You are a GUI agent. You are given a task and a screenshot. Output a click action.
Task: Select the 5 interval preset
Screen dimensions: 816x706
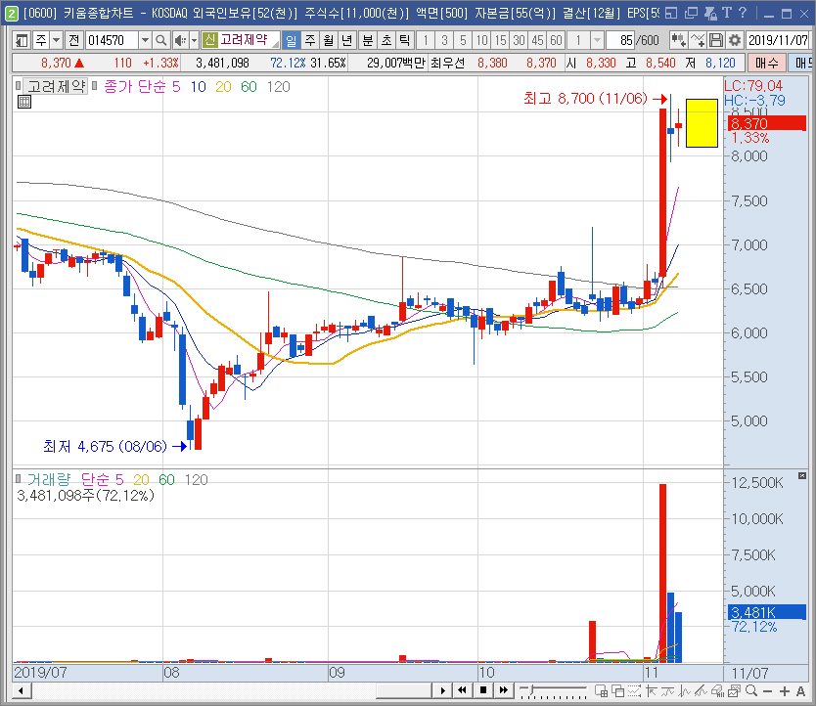(x=463, y=40)
